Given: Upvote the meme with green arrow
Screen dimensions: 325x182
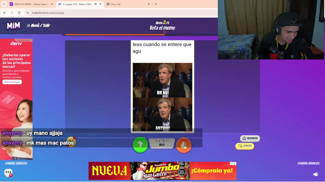Looking at the screenshot, I should [140, 145].
